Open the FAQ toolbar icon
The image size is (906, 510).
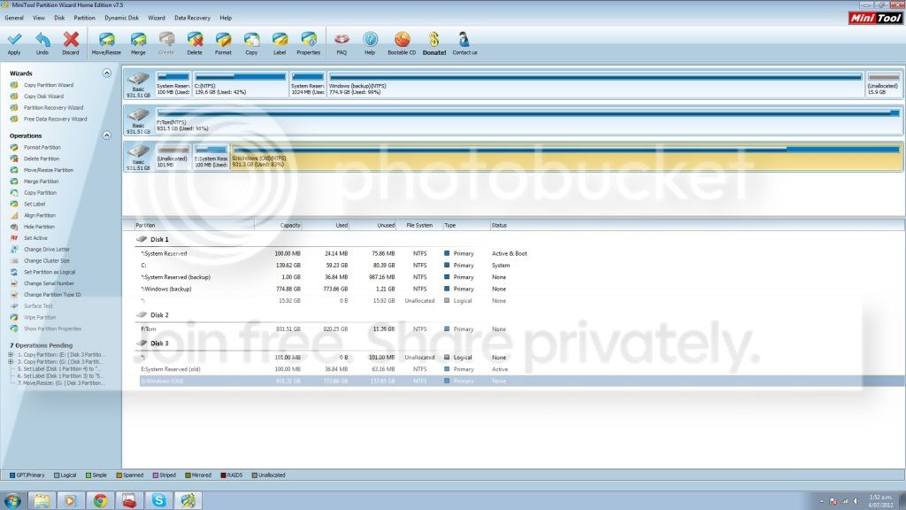coord(342,43)
